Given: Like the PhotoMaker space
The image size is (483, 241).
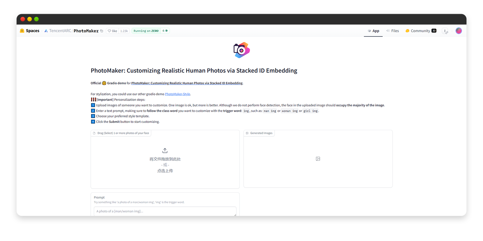Looking at the screenshot, I should coord(112,31).
